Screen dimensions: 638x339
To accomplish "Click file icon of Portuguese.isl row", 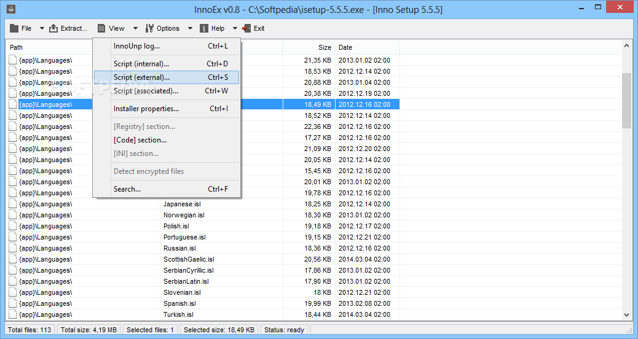I will (x=13, y=237).
